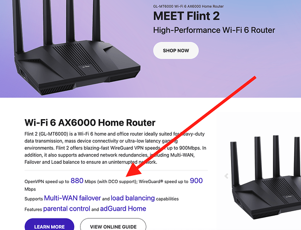Click the "adGuard Home" highlighted feature

[123, 208]
